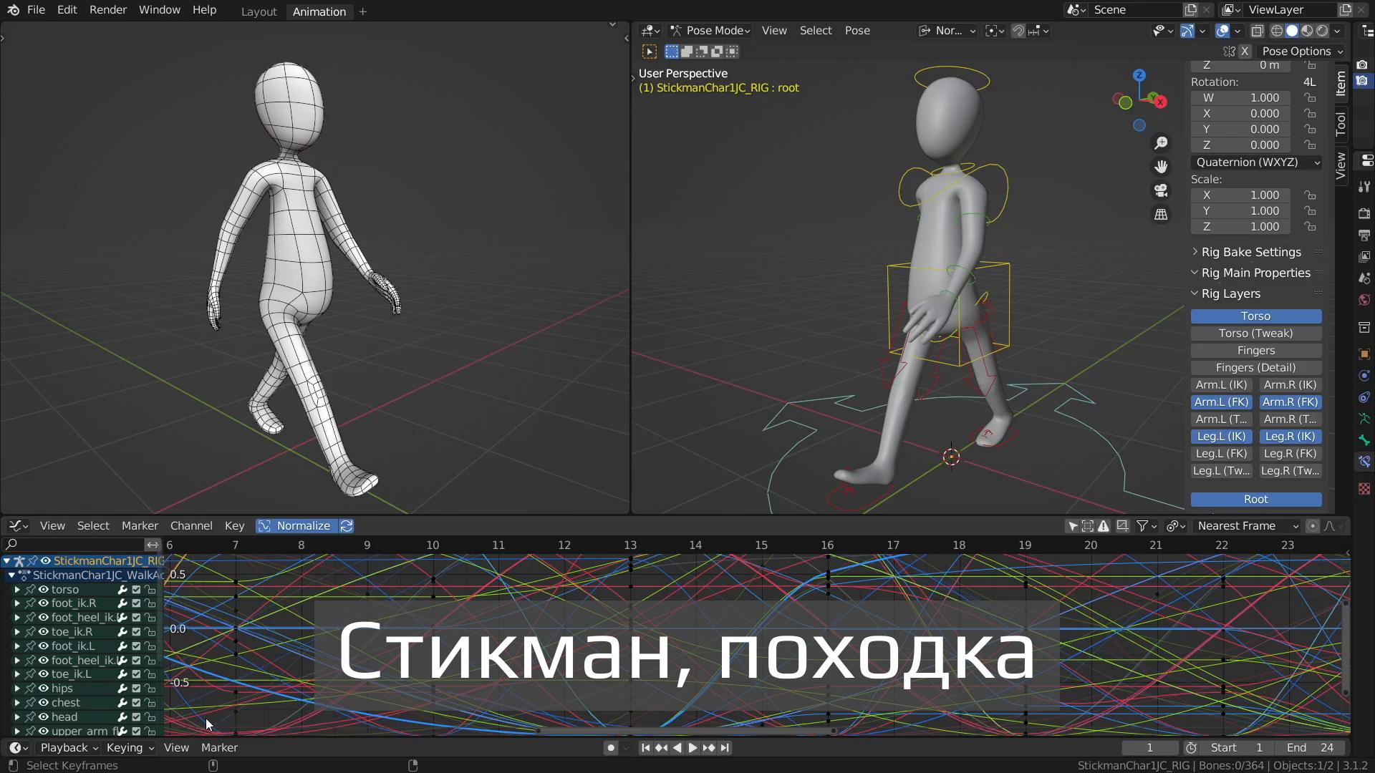Screen dimensions: 1375x773
Task: Open the Quaternion (WXYZ) rotation mode dropdown
Action: point(1255,162)
